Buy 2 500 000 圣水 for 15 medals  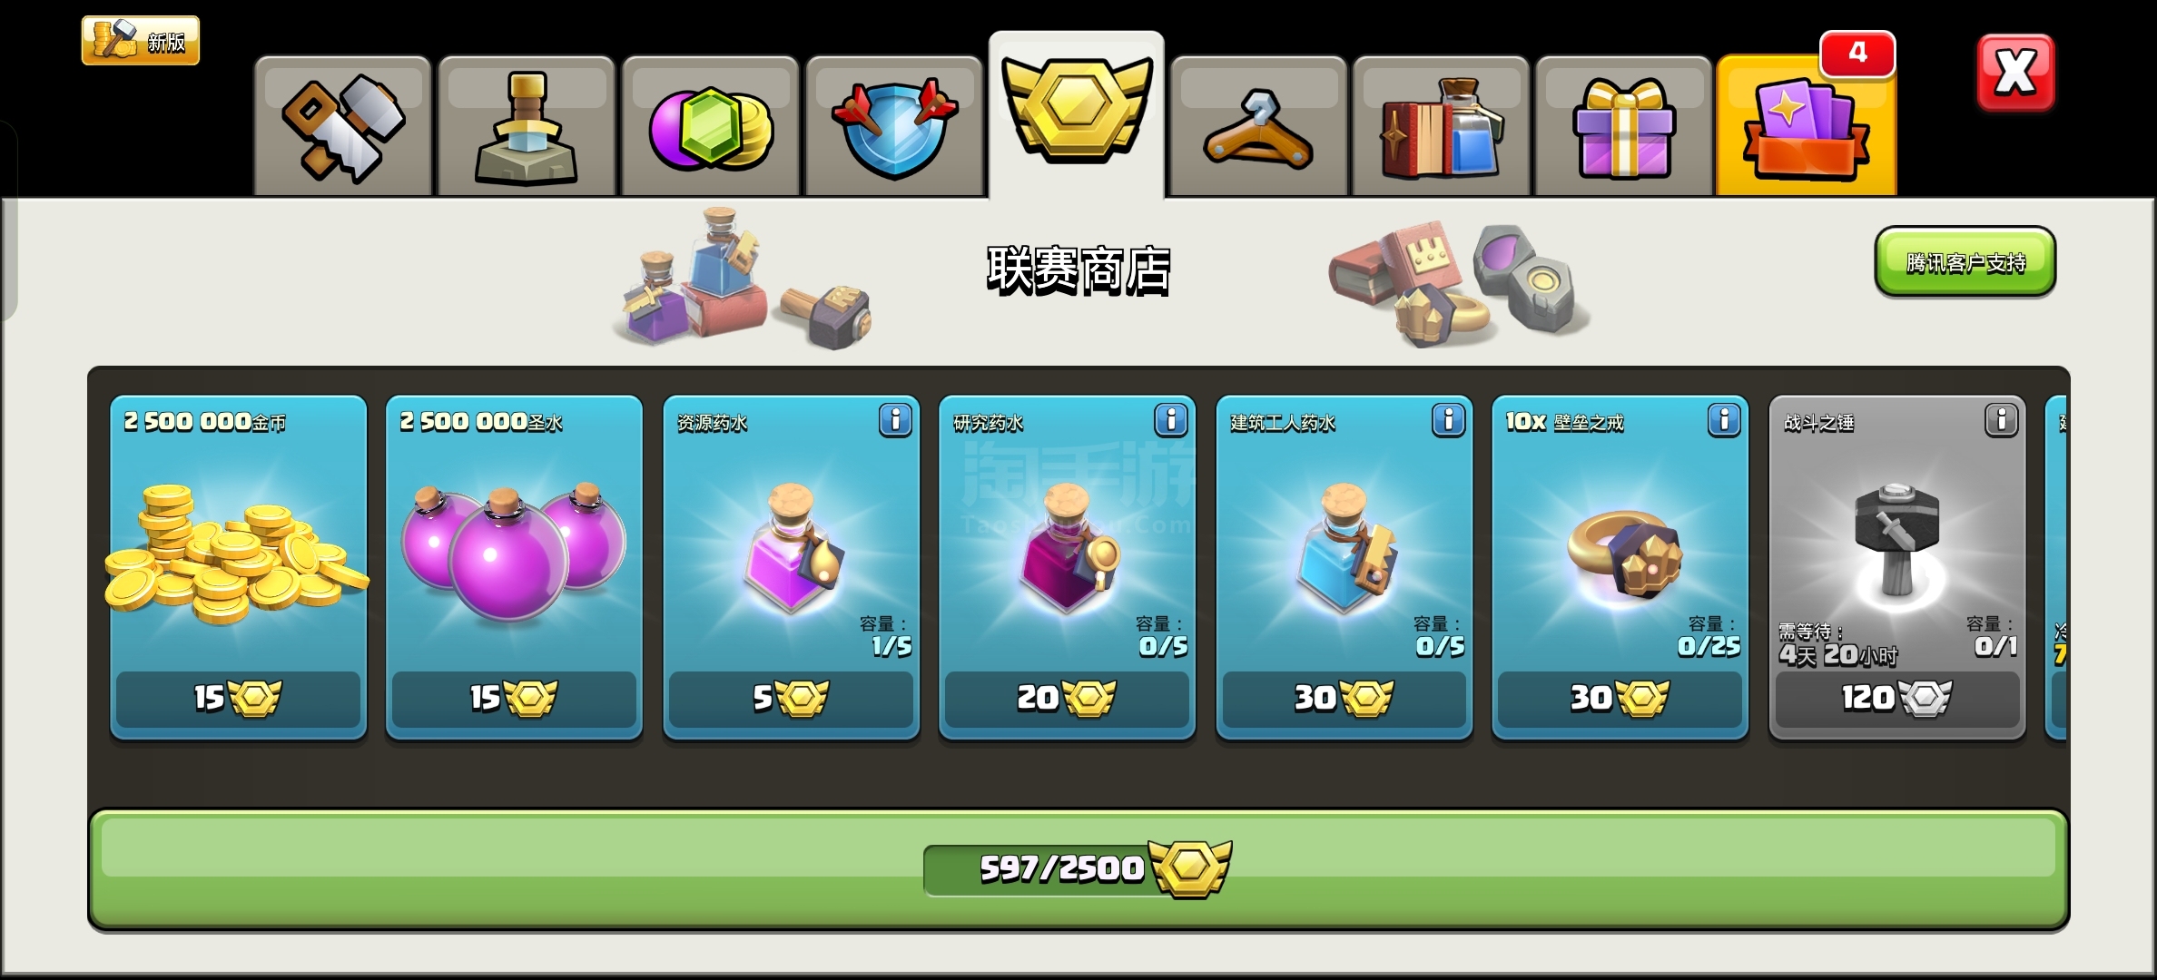click(514, 697)
